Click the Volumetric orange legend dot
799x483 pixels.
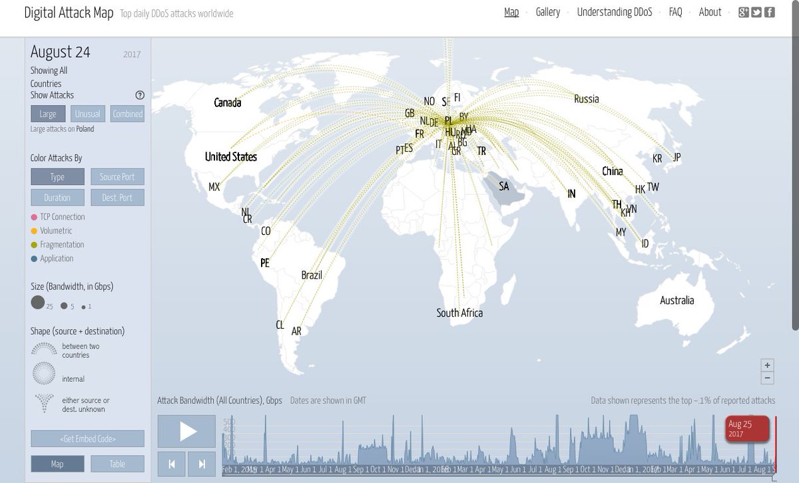click(34, 231)
